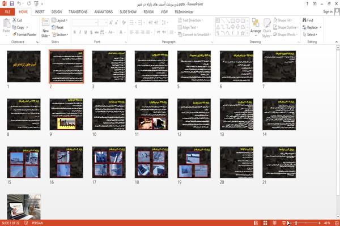Click Convert to SmartArt
This screenshot has height=226, width=340.
pyautogui.click(x=194, y=35)
